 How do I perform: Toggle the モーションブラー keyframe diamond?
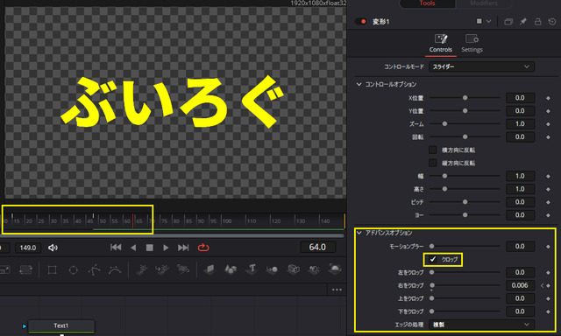click(548, 247)
